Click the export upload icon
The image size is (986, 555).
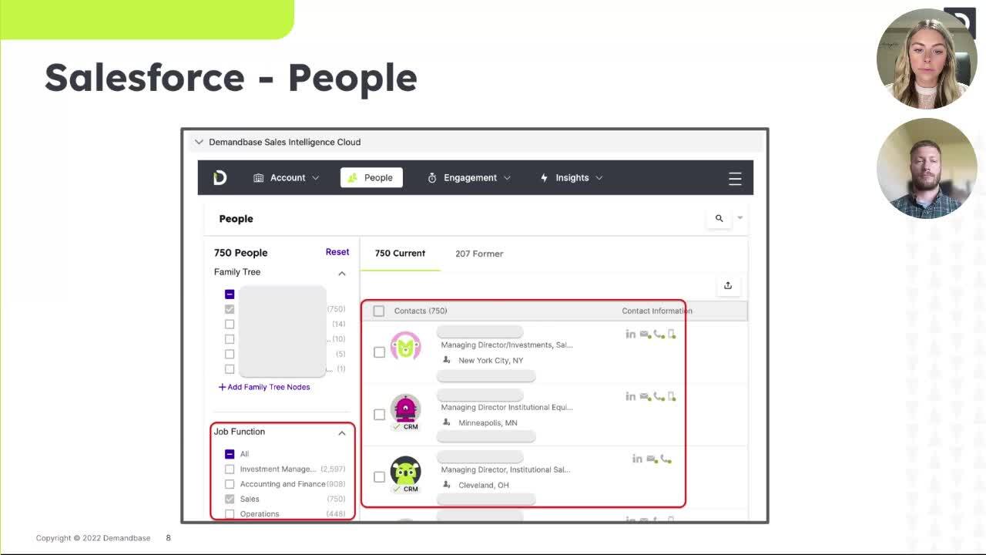[x=727, y=285]
